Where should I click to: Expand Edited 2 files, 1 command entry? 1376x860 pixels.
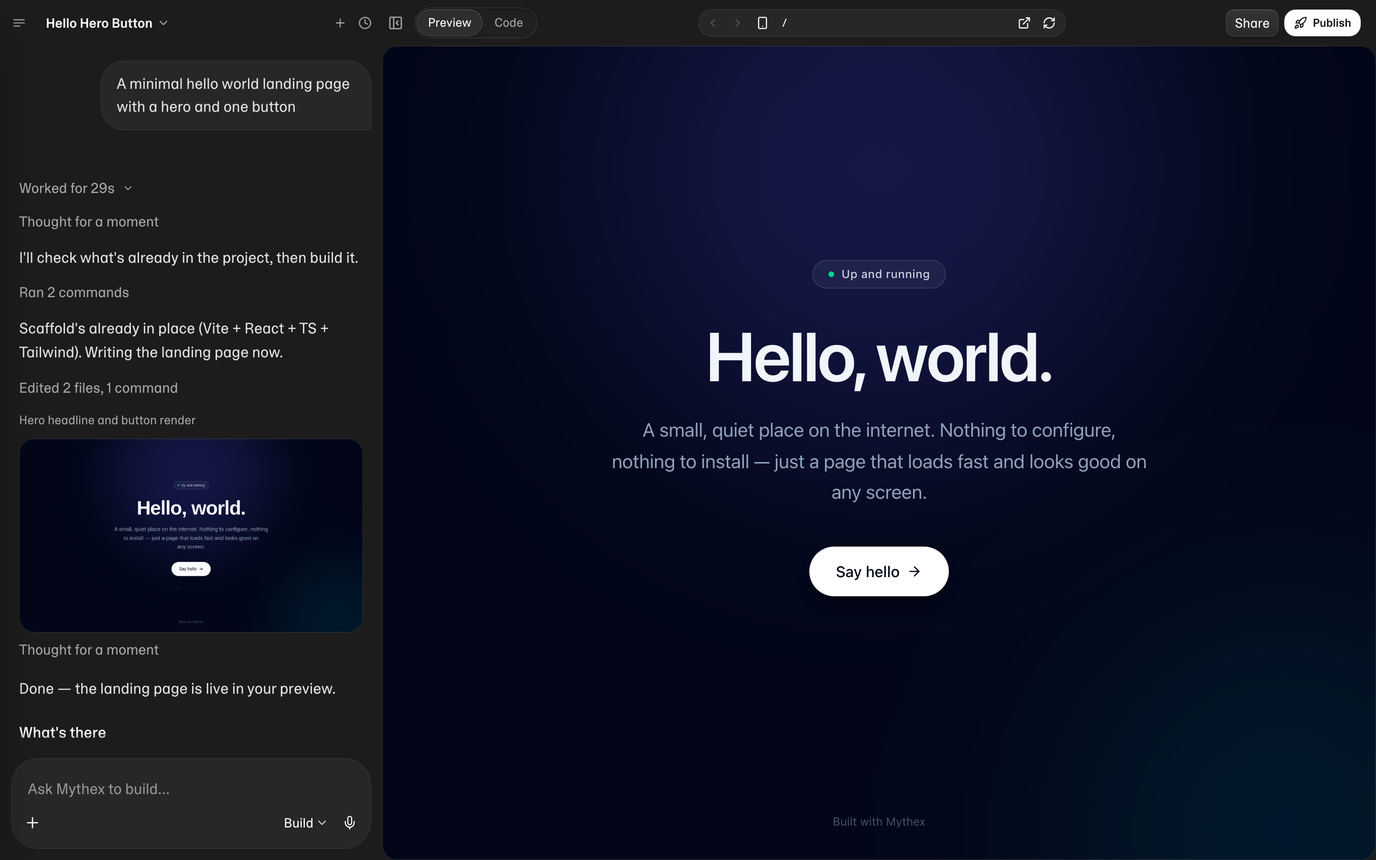point(98,388)
